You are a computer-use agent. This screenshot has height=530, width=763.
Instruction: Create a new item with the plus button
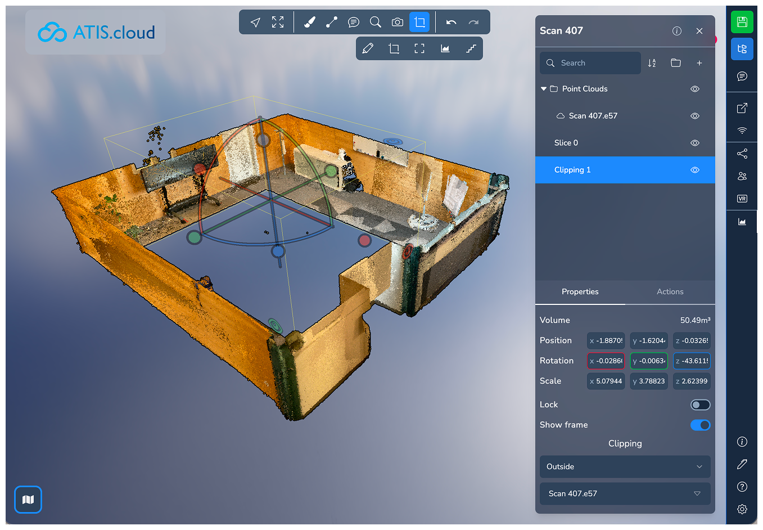[x=699, y=62]
